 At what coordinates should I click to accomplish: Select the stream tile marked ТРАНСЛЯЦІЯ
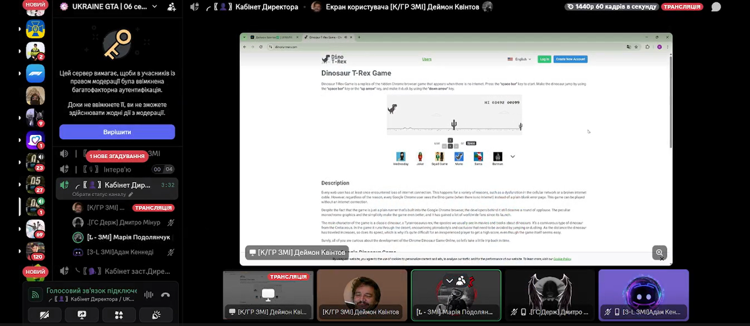coord(268,295)
